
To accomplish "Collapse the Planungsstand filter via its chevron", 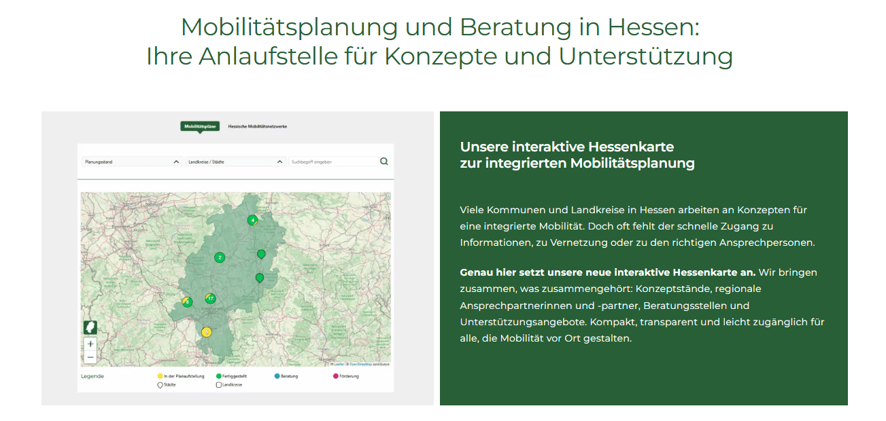I will click(x=175, y=162).
